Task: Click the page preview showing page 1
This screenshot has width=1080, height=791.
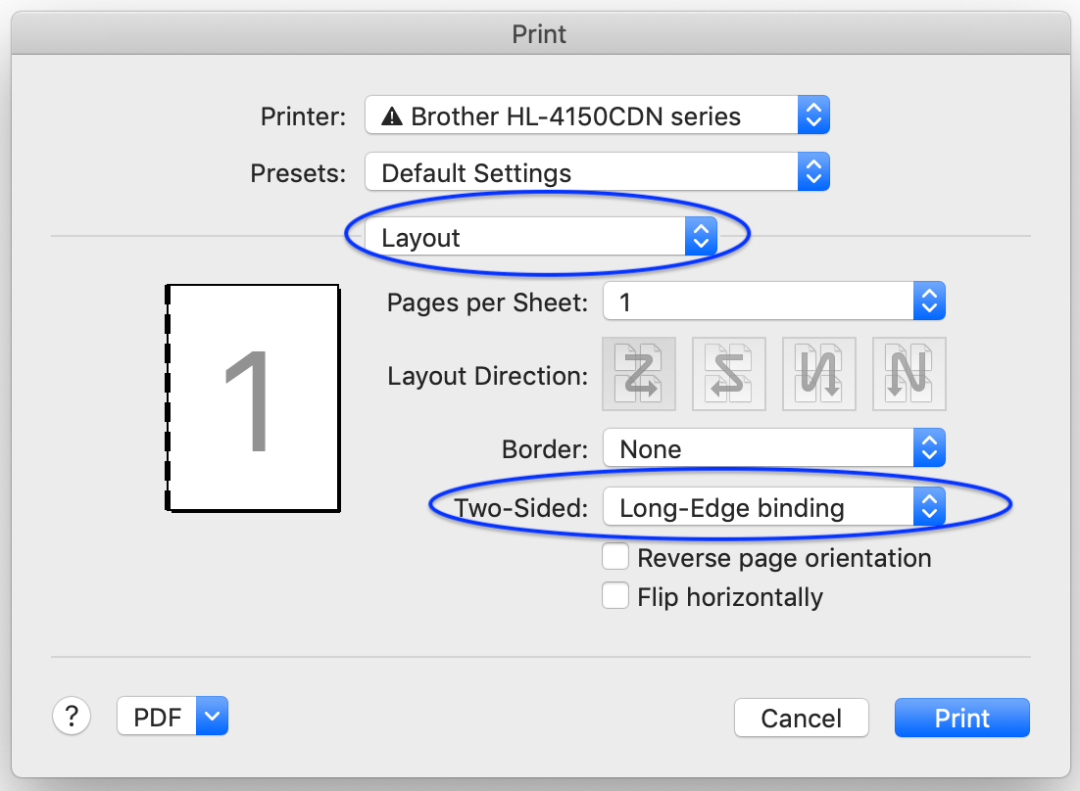Action: [252, 396]
